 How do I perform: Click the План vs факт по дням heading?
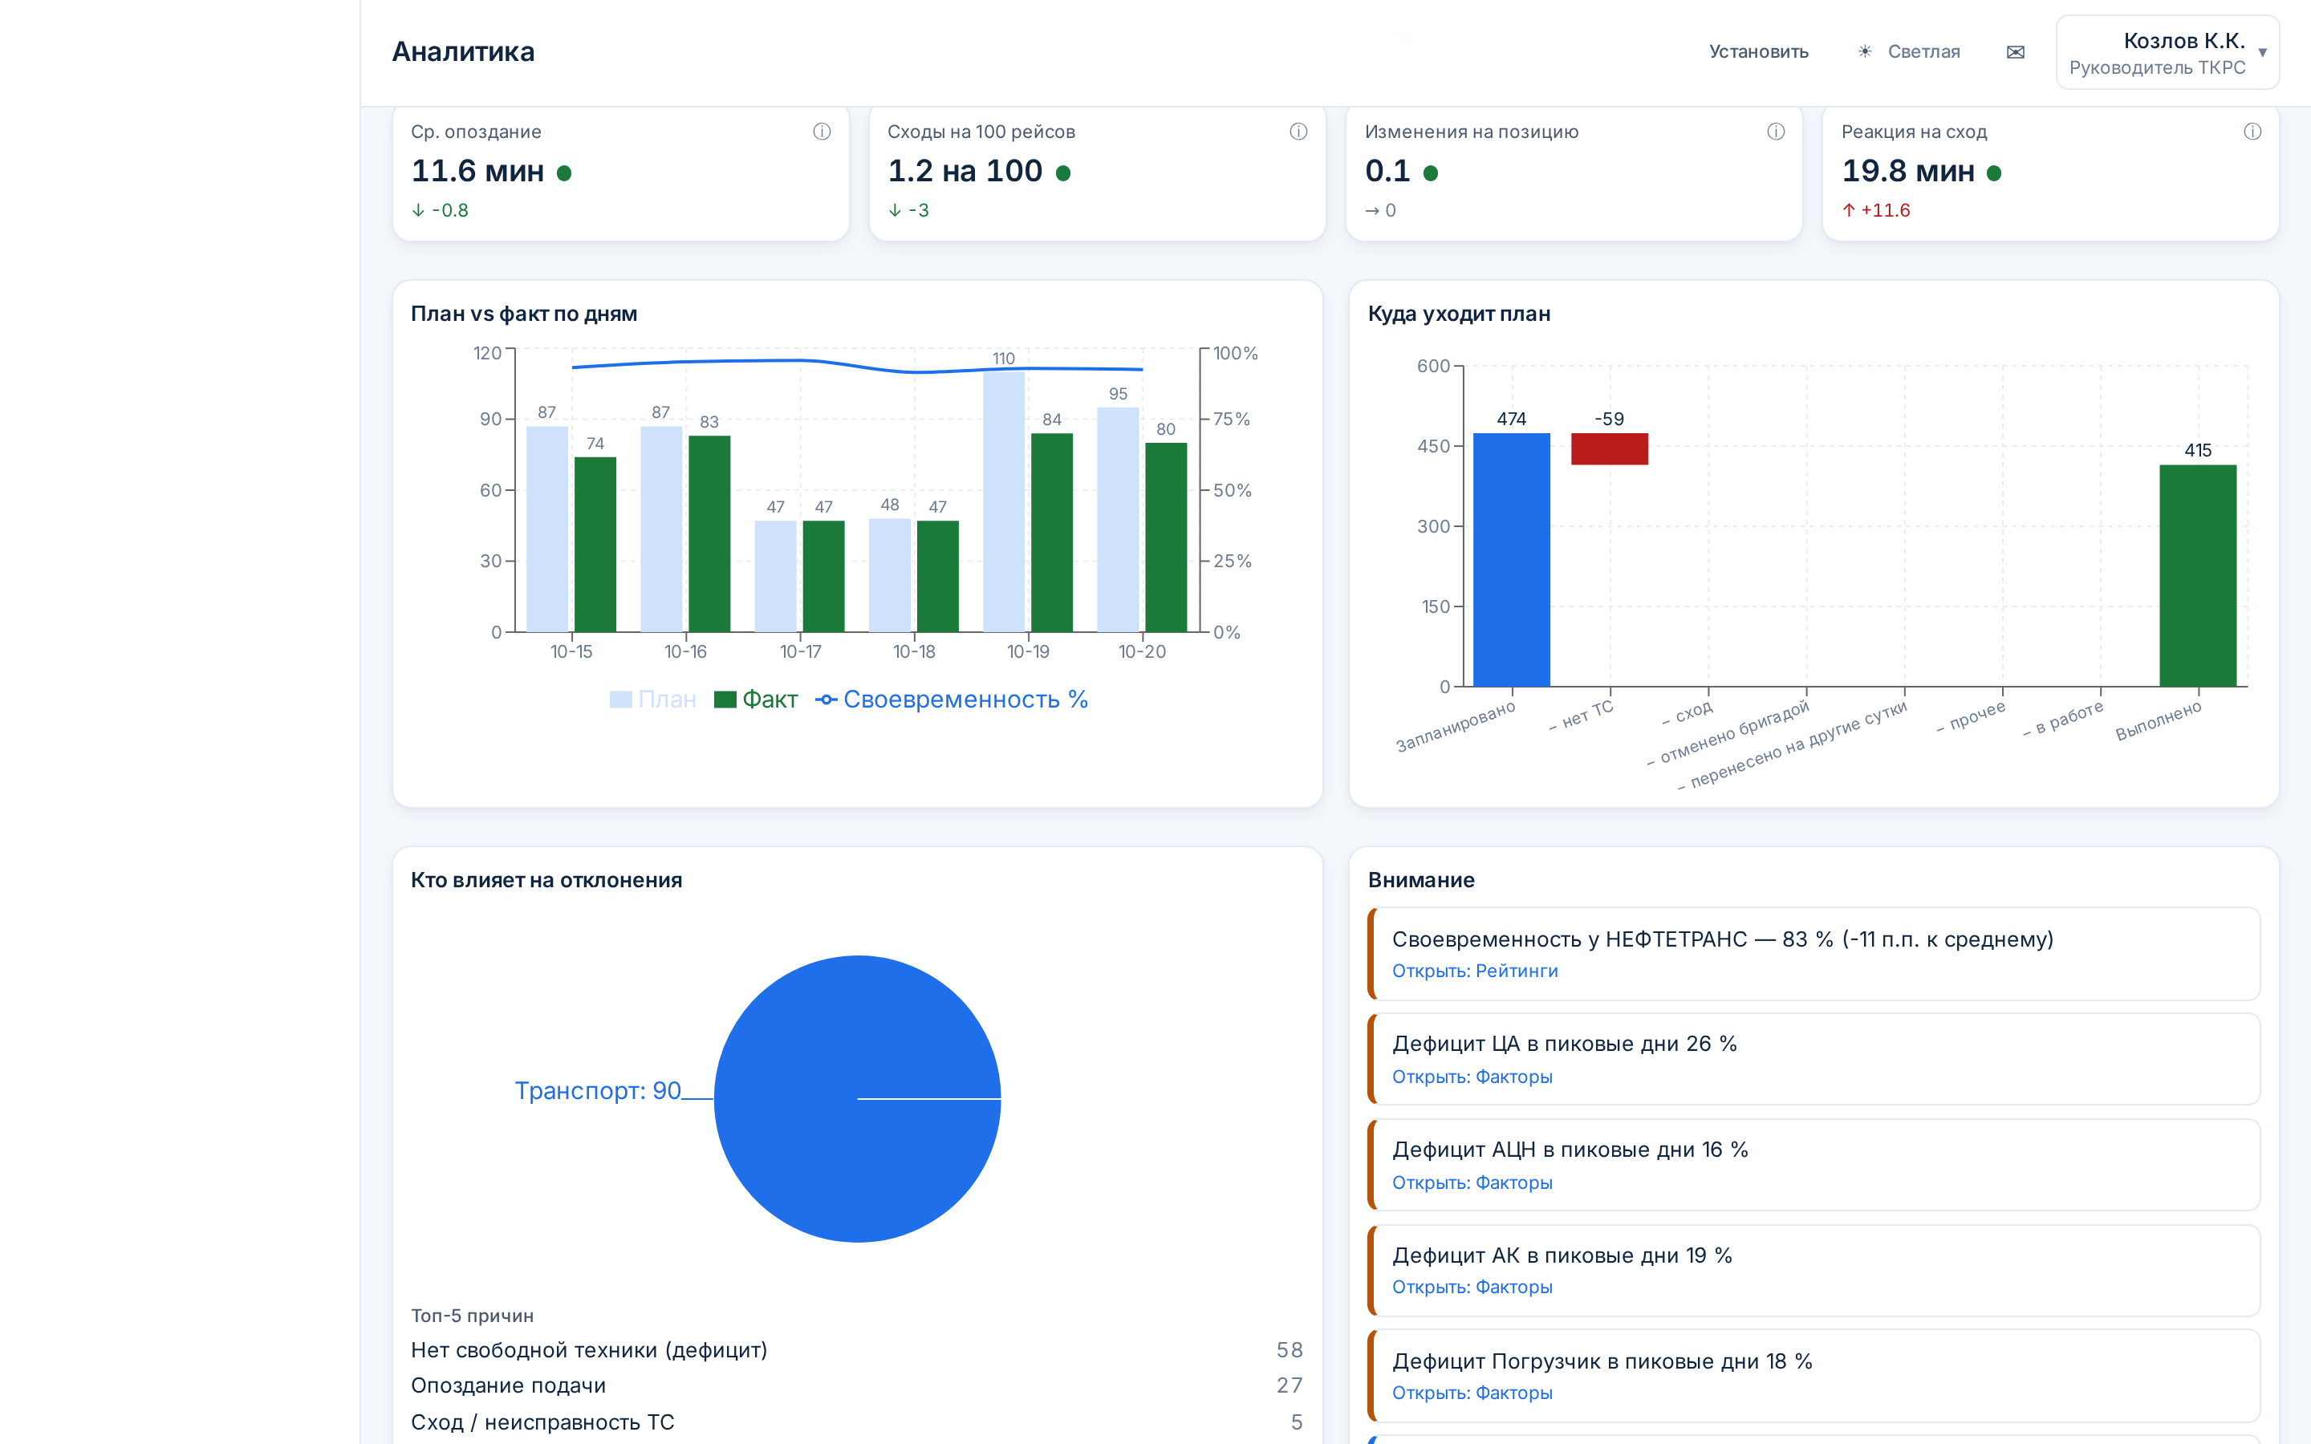(x=523, y=313)
